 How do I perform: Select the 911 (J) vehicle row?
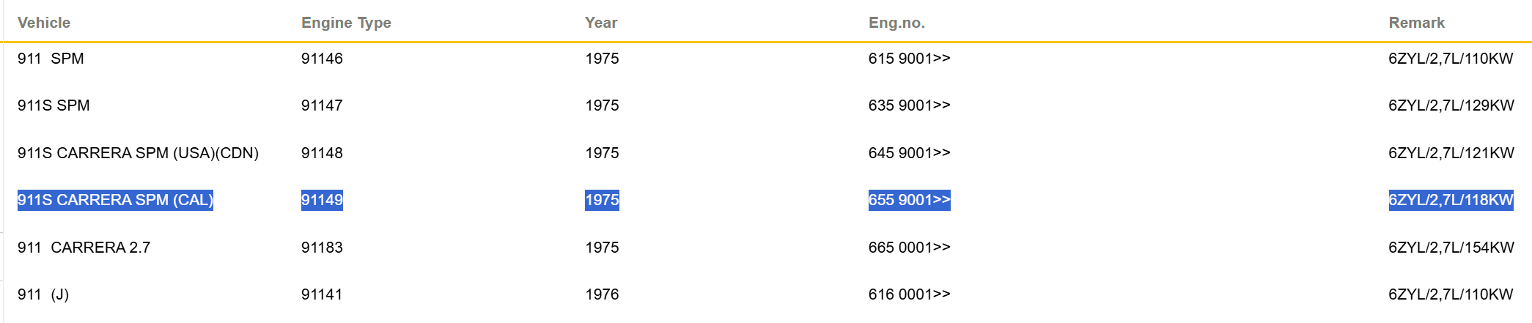(x=766, y=294)
